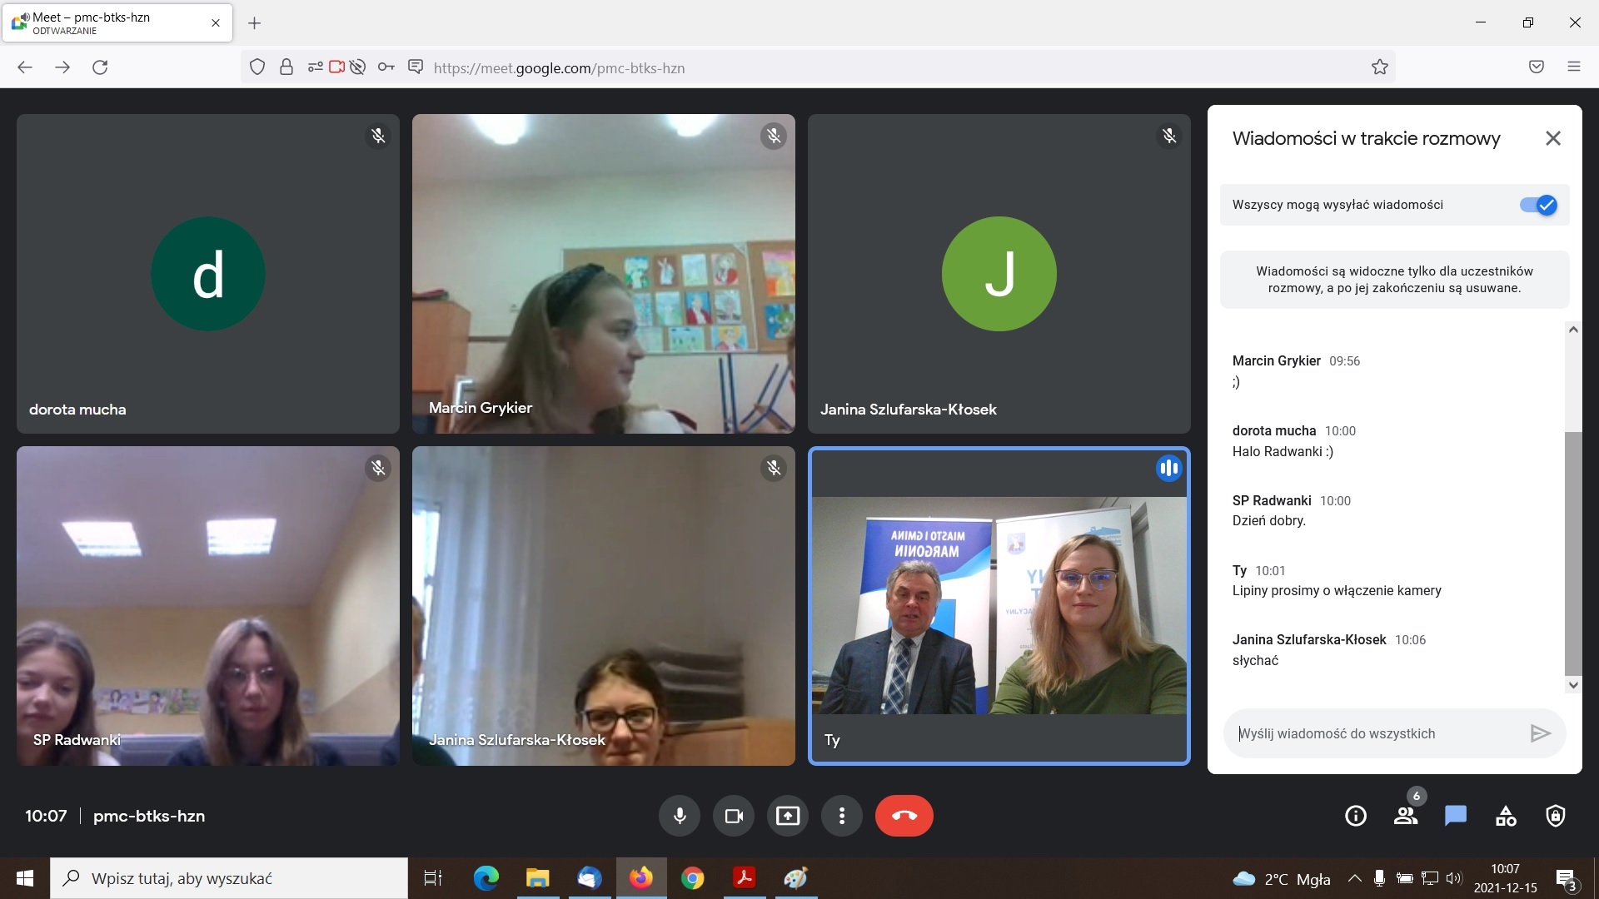Image resolution: width=1599 pixels, height=899 pixels.
Task: Select the Meet pmc-btks-hzn browser tab
Action: pos(117,22)
